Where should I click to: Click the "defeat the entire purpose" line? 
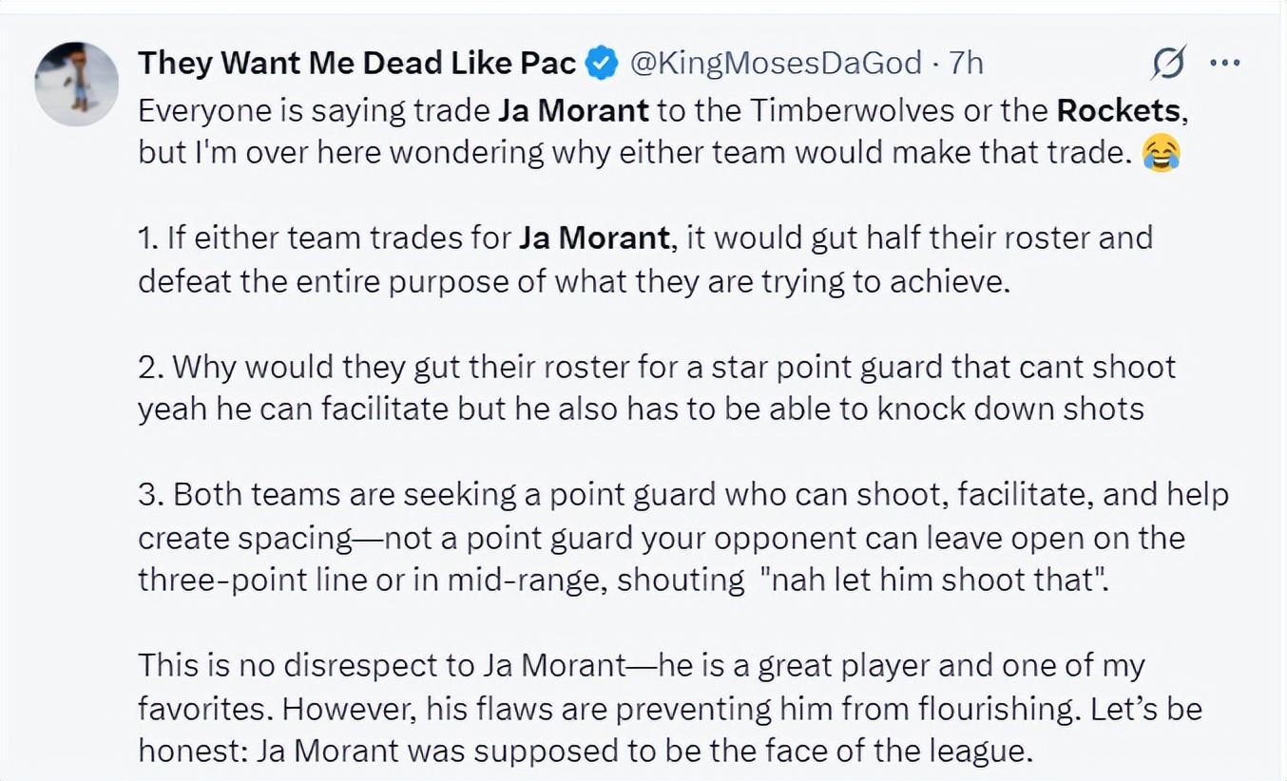[573, 281]
